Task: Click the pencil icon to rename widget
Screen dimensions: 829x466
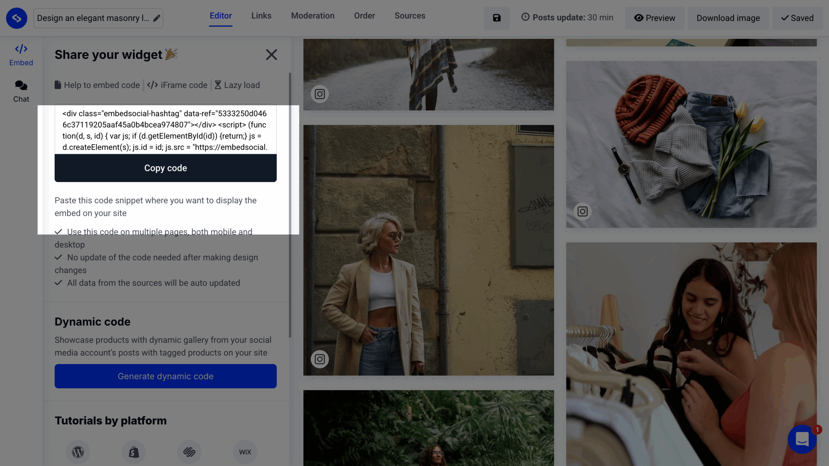Action: tap(157, 18)
